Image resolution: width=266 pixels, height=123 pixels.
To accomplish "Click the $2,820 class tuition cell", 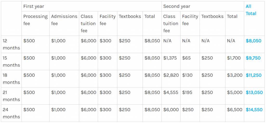I will 171,75.
